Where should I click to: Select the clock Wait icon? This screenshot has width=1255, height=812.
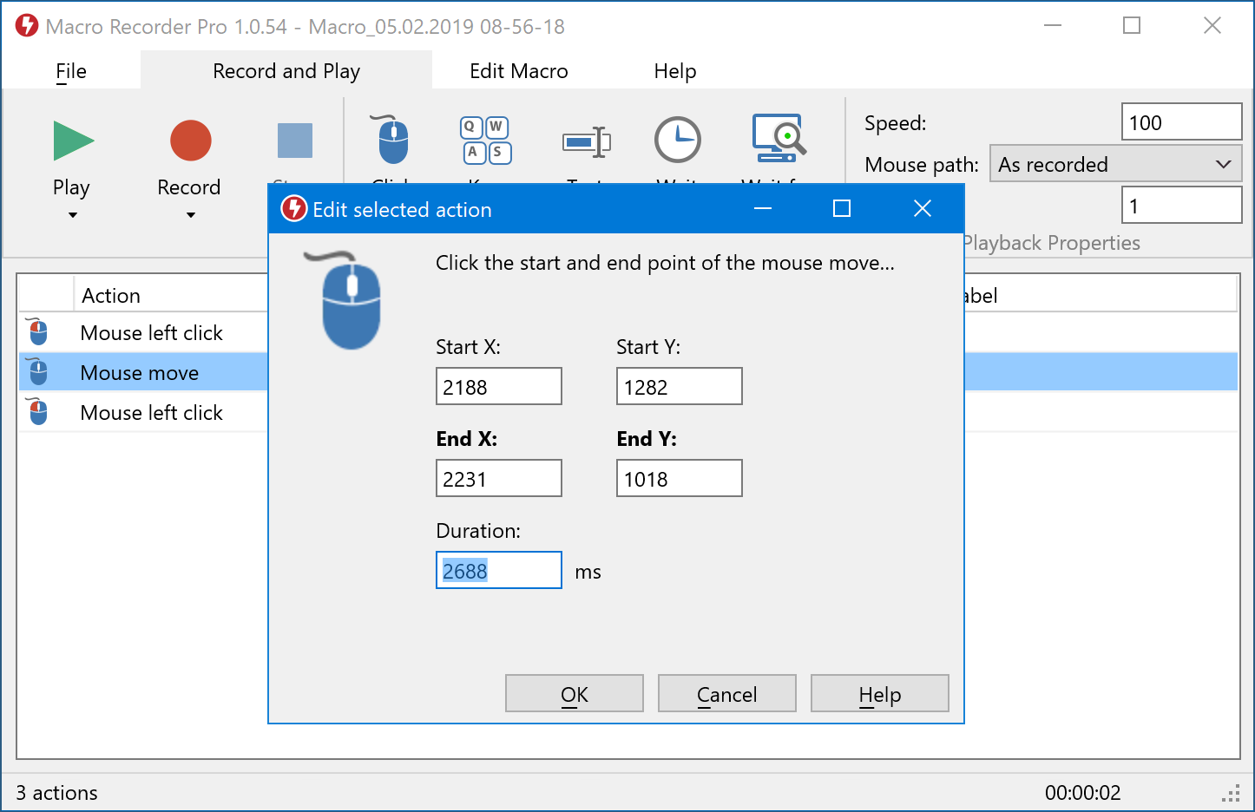click(x=677, y=141)
